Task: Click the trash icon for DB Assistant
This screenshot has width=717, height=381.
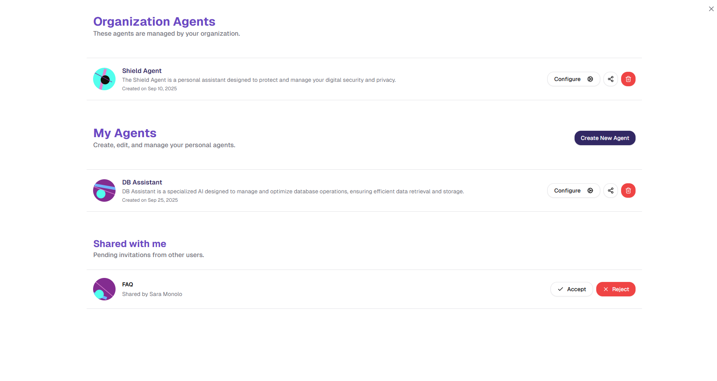Action: (628, 190)
